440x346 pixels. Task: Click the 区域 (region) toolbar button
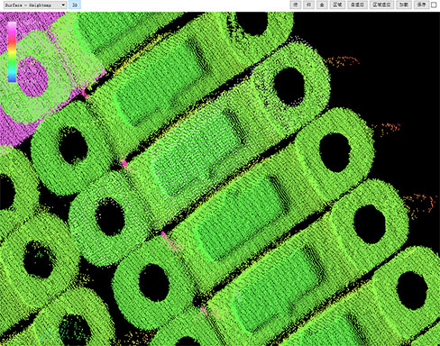(337, 5)
